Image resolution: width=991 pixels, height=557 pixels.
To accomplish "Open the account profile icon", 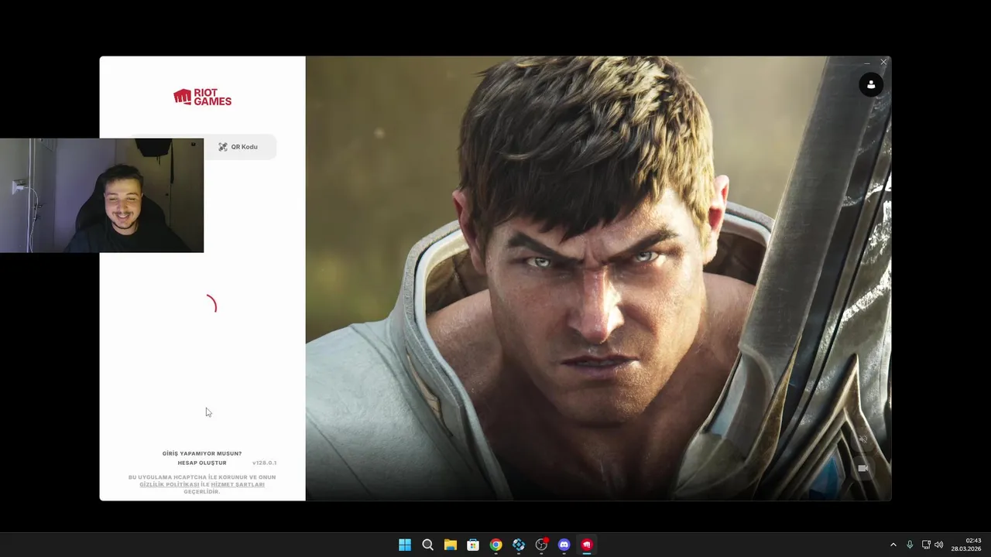I will point(871,84).
